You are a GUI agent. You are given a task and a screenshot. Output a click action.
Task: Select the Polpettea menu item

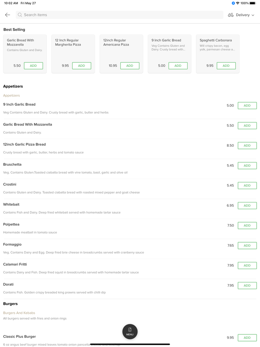point(12,224)
